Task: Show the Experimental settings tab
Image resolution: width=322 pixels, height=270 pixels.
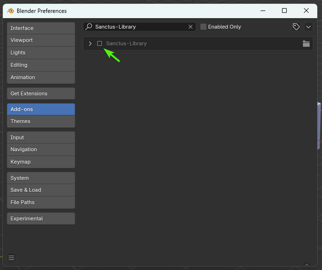Action: (x=41, y=218)
